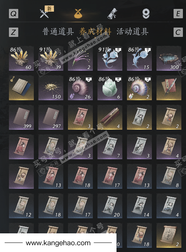The image size is (186, 252).
Task: Switch to the 活动道具 tab
Action: 132,31
